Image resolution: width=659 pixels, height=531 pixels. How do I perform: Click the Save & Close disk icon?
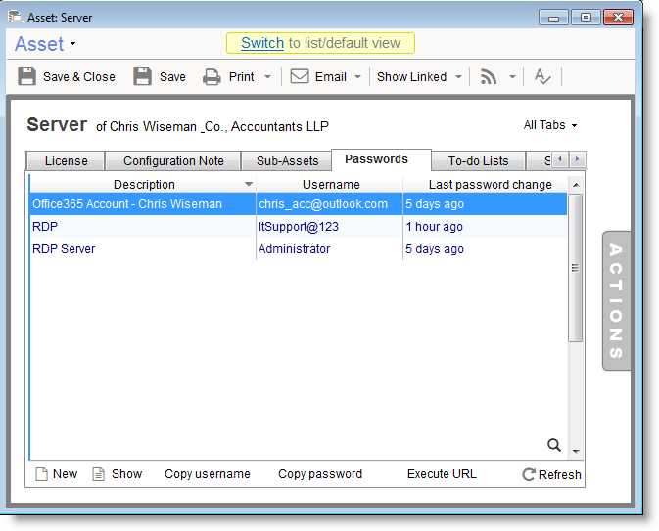point(27,77)
